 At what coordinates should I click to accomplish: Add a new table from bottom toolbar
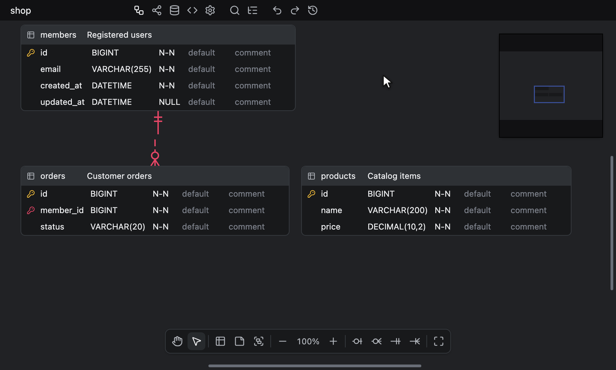[x=220, y=341]
